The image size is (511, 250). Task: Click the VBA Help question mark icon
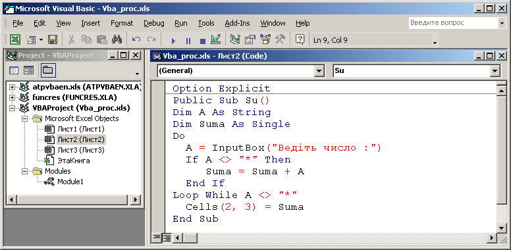300,39
